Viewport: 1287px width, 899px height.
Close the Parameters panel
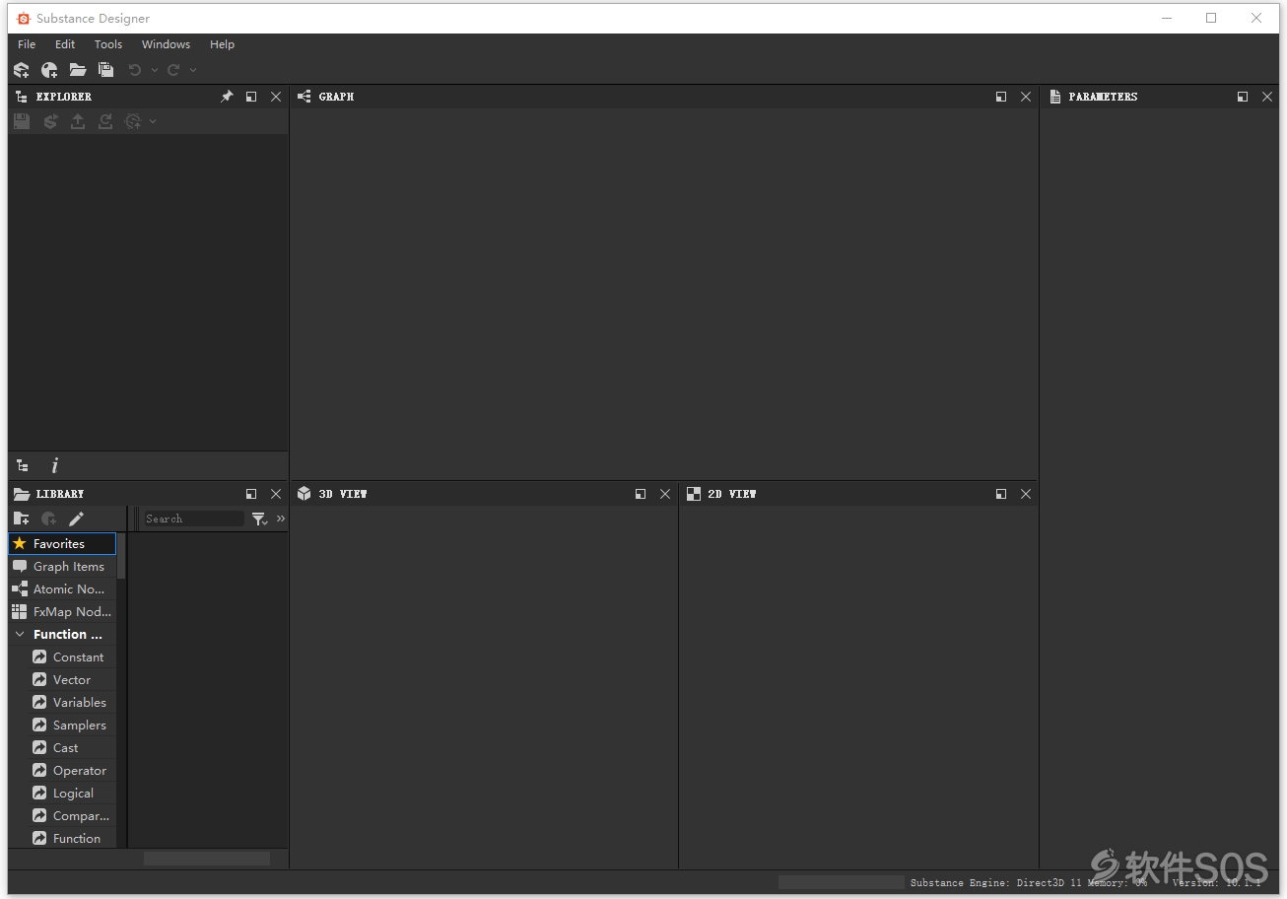point(1267,97)
